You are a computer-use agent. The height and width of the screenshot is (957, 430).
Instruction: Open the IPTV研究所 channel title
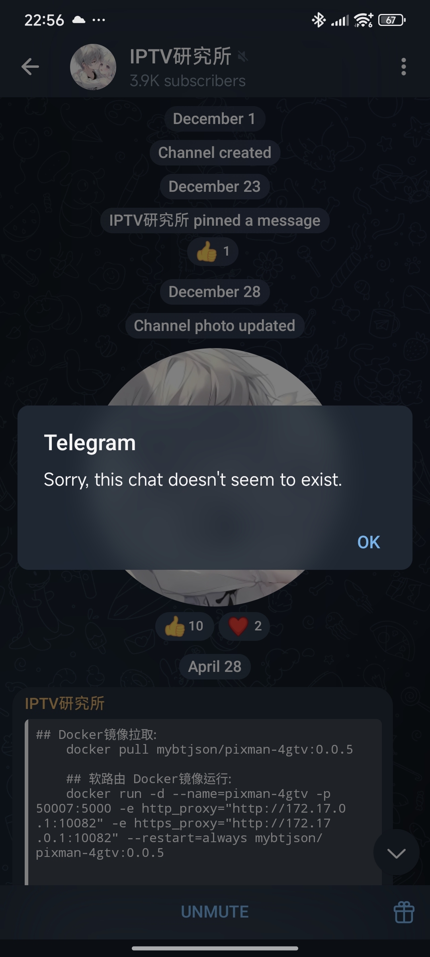[180, 56]
